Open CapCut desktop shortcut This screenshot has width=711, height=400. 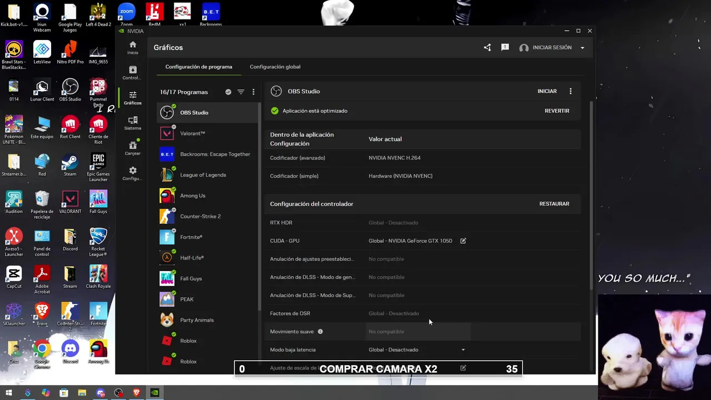click(14, 277)
